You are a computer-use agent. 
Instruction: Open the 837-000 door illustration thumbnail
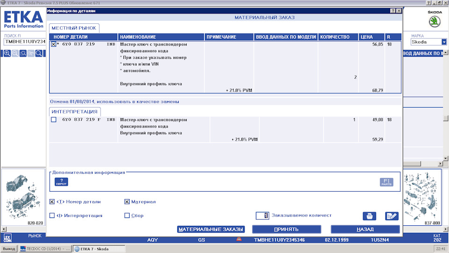422,197
